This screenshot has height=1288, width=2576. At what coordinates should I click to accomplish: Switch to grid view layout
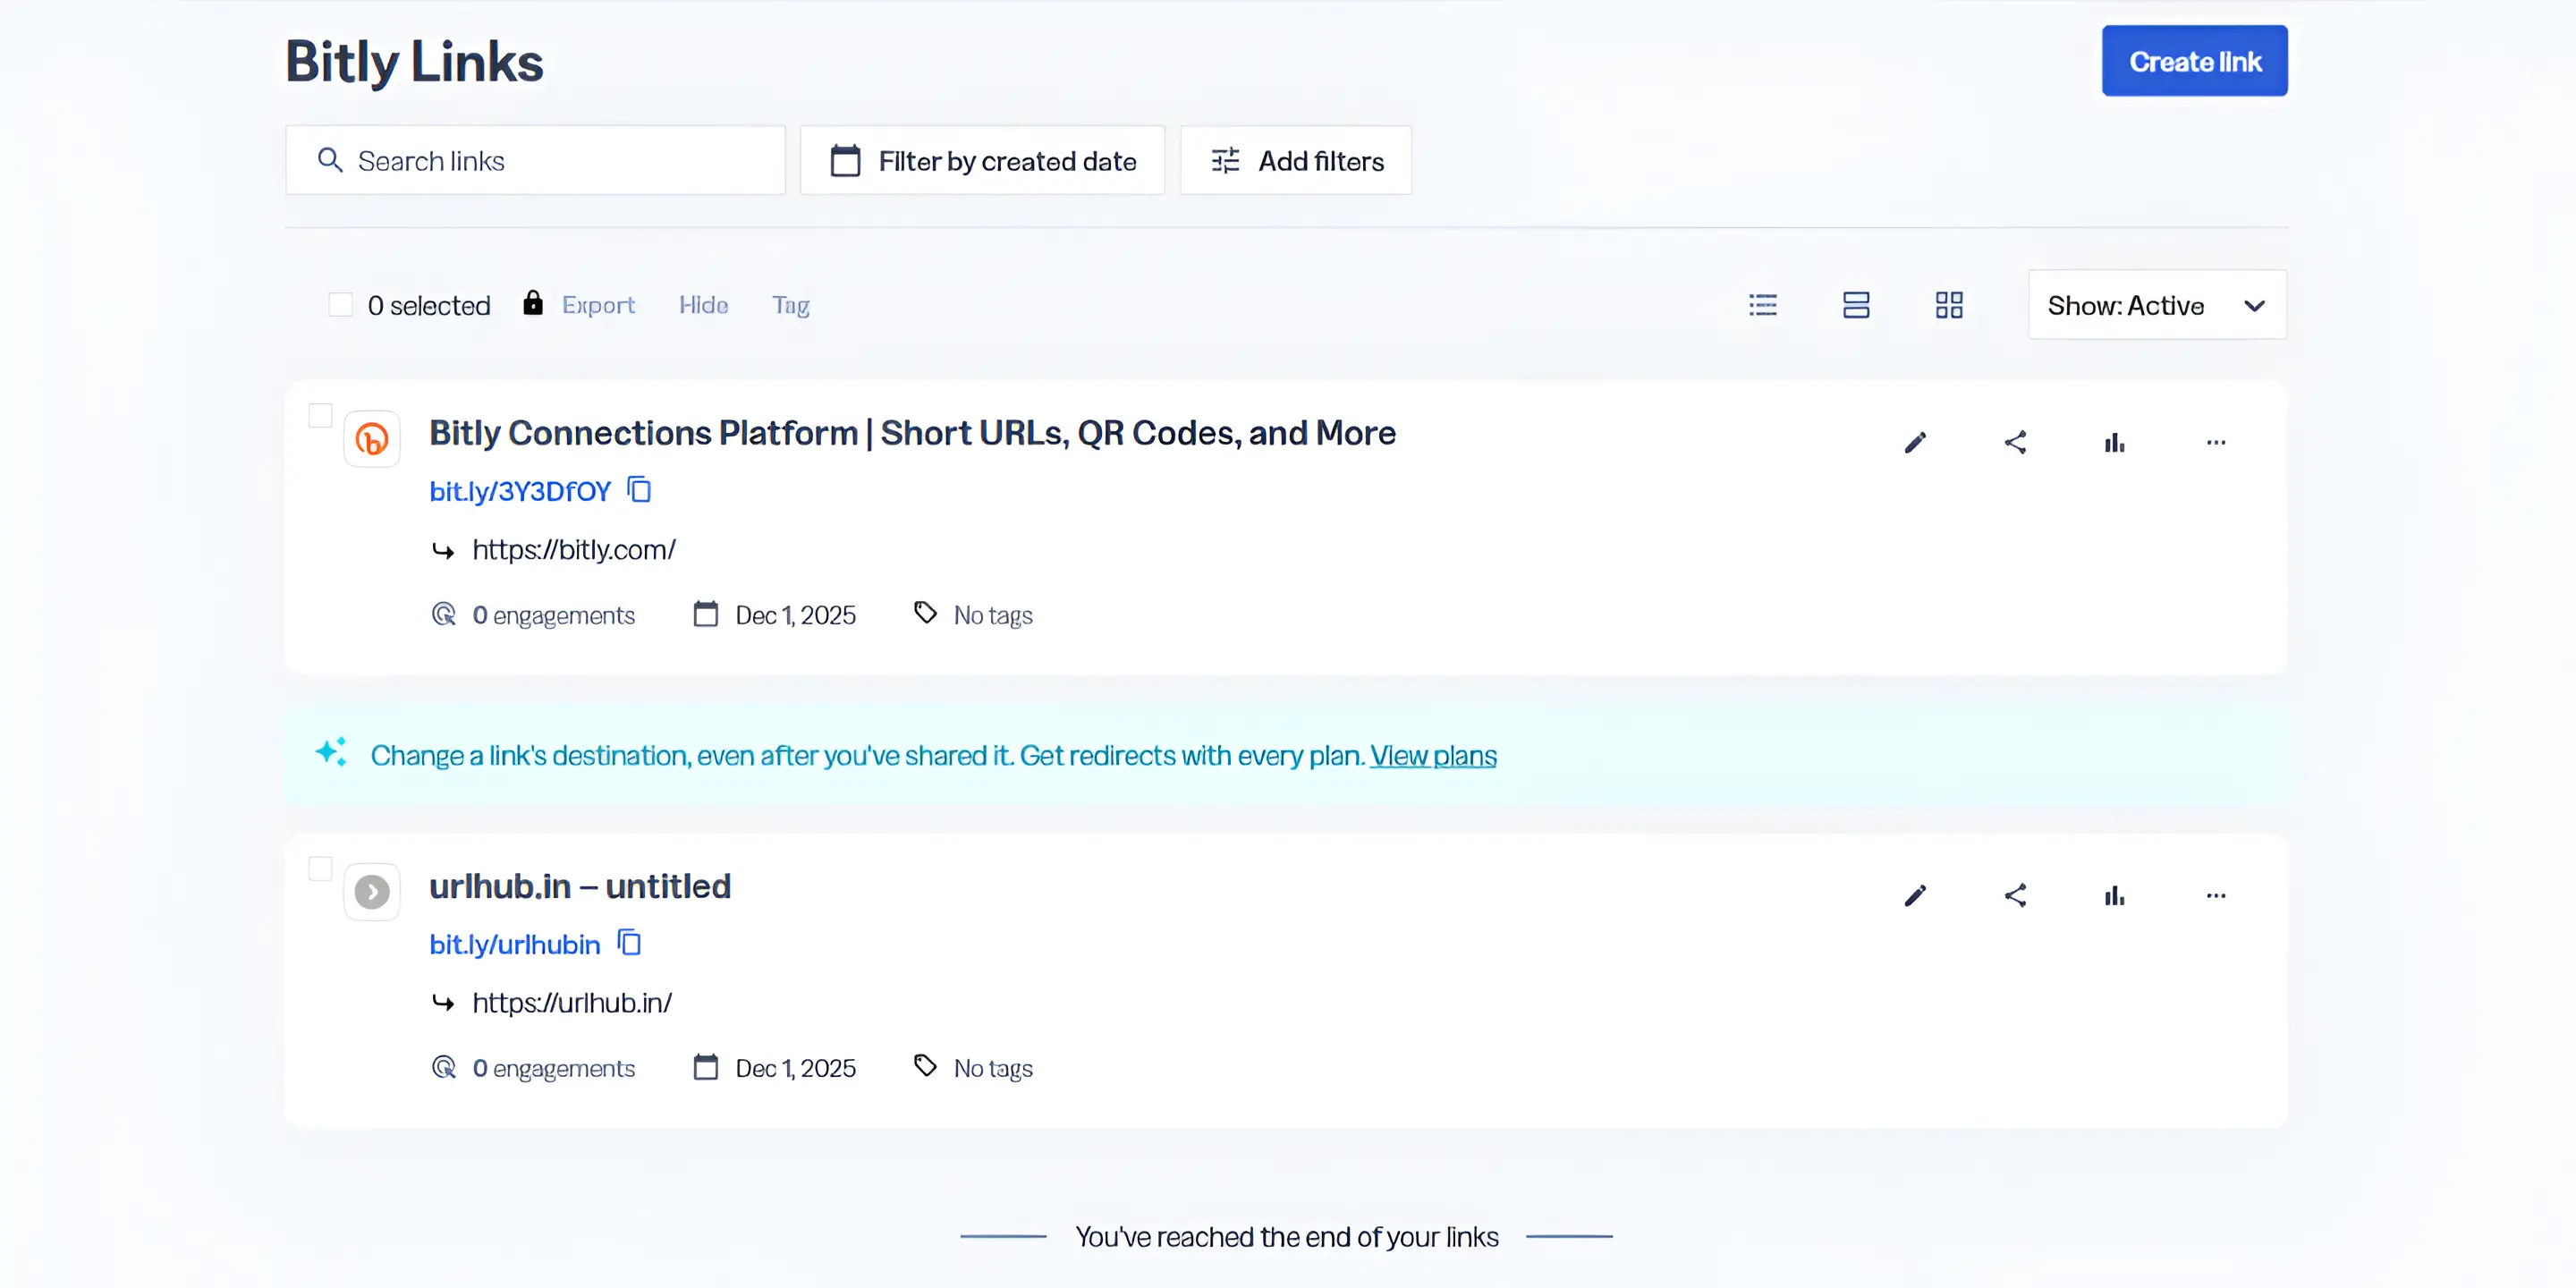(1949, 305)
